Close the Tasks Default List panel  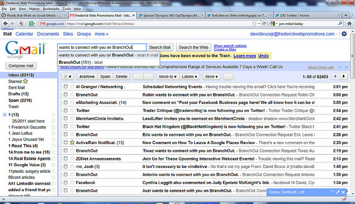[343, 192]
